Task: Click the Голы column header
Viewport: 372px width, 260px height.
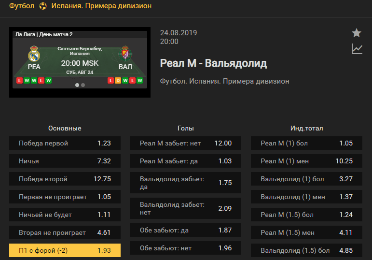Action: [x=186, y=129]
